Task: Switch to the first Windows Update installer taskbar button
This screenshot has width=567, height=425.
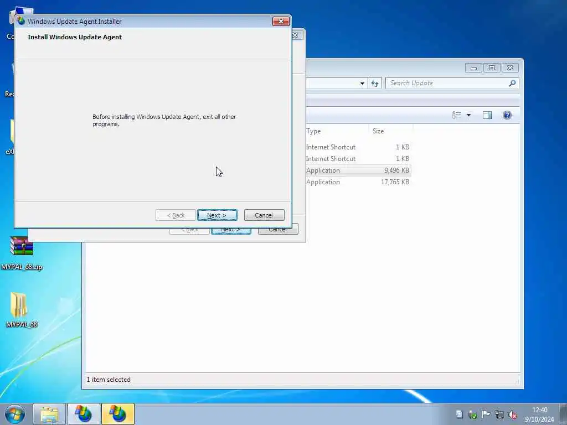Action: 84,414
